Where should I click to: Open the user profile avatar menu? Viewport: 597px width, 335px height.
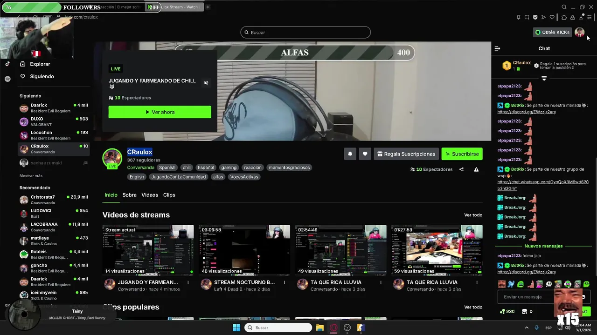point(579,32)
